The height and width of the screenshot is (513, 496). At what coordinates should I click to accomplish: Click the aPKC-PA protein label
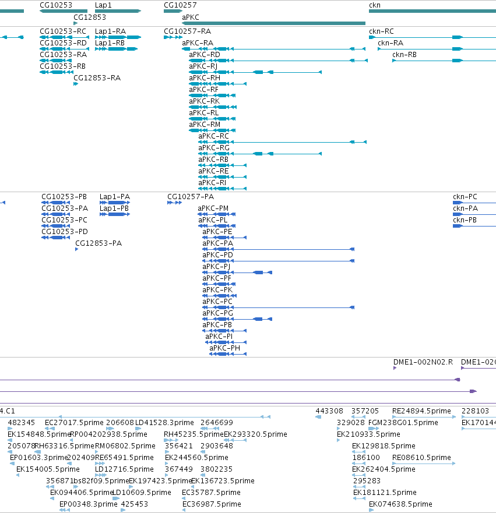pos(218,243)
